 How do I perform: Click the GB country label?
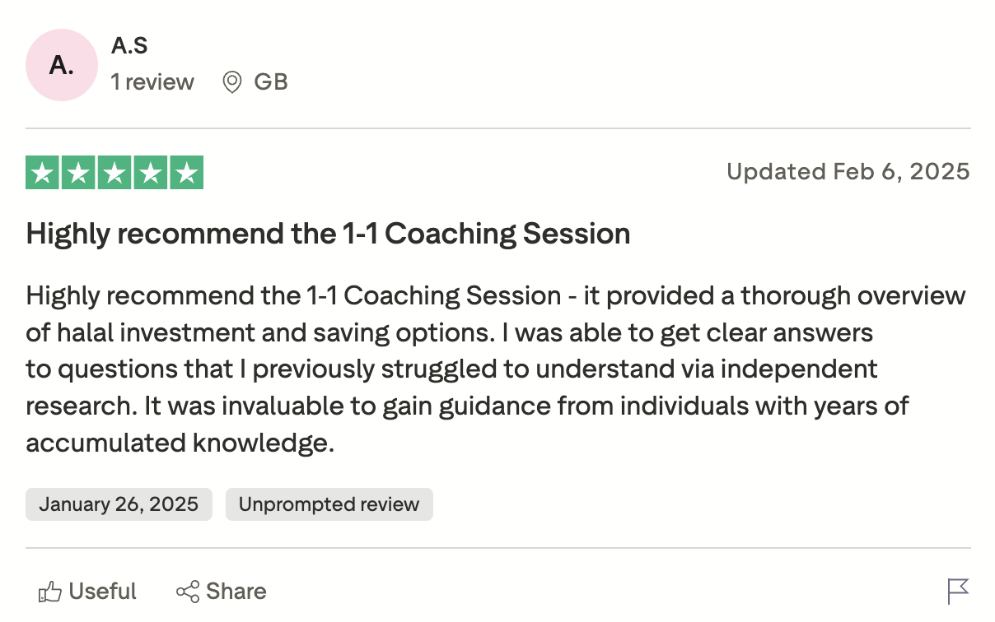(x=271, y=82)
